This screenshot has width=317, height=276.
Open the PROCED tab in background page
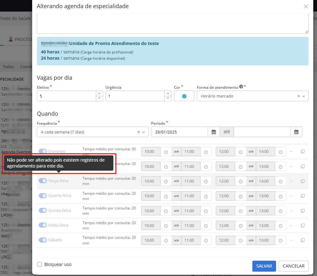pos(20,39)
